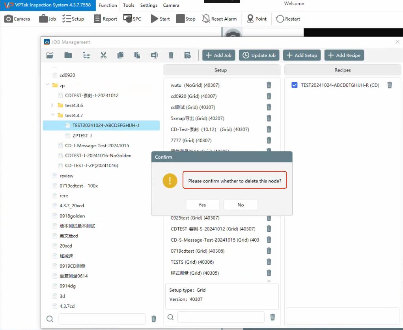Select the 0925test (Grid) setup

(x=195, y=218)
